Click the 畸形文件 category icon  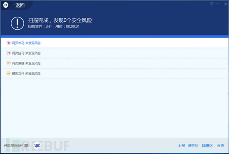8,73
